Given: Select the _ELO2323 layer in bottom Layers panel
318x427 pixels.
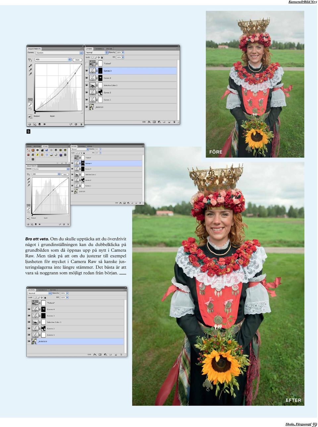Looking at the screenshot, I should pos(75,341).
